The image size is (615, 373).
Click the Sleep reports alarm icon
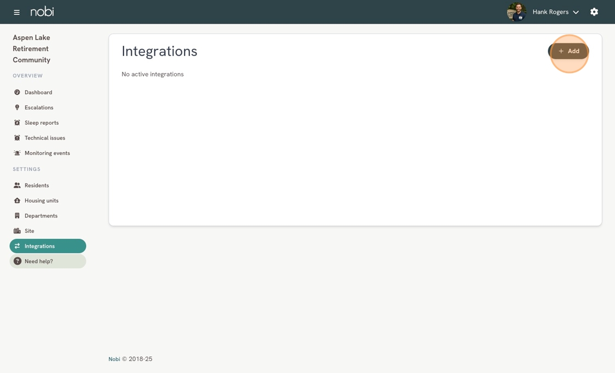coord(17,123)
